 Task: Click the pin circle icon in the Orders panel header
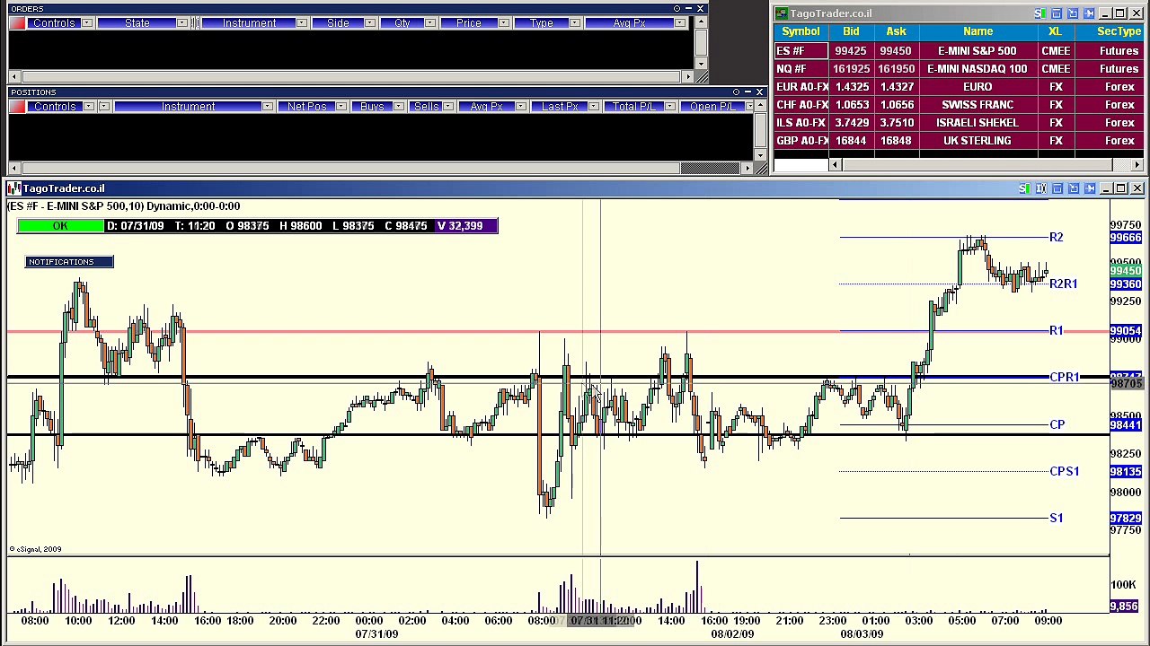[677, 9]
